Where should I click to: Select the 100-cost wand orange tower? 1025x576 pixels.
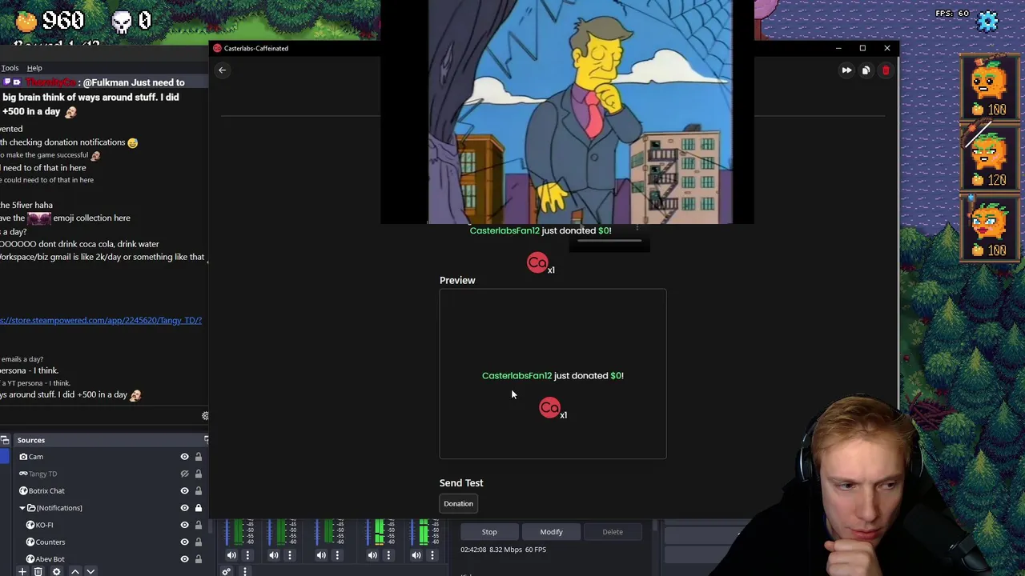point(990,227)
